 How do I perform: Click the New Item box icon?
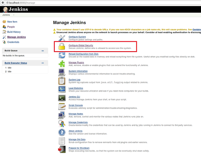pyautogui.click(x=4, y=22)
